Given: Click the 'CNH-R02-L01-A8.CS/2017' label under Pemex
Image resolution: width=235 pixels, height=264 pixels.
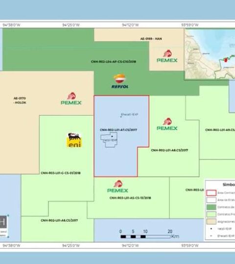Looking at the screenshot, I should point(169,150).
